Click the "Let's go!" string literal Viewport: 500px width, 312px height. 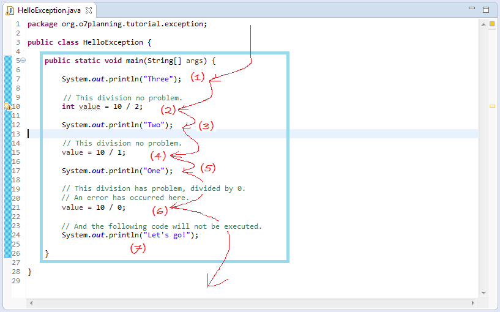[167, 235]
